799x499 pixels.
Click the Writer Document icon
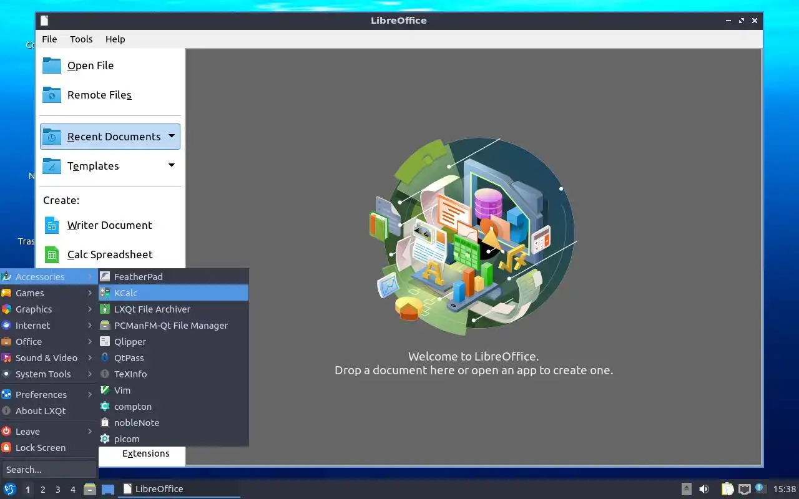point(52,225)
